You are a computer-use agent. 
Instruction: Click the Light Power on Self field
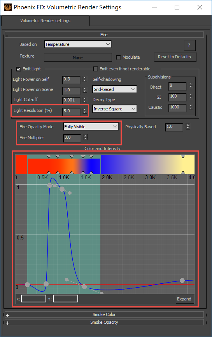(x=72, y=80)
